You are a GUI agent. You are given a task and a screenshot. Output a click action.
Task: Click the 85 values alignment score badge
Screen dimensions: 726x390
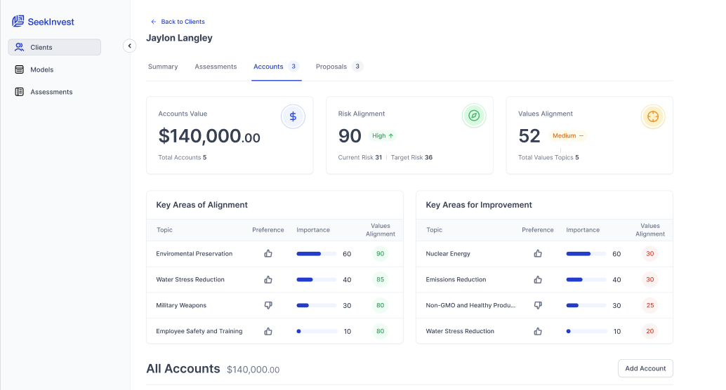coord(380,279)
